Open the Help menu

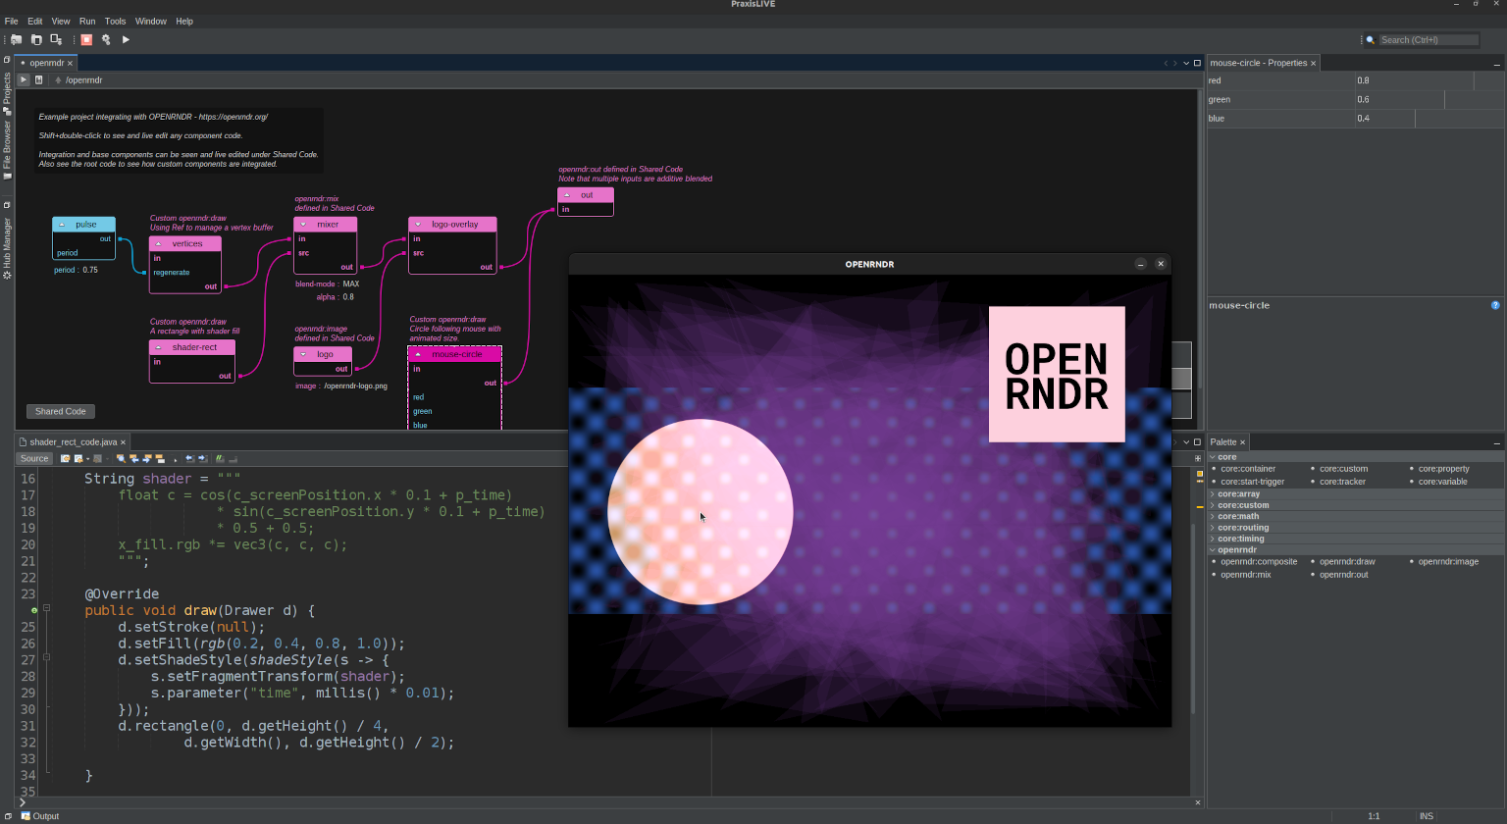[184, 21]
